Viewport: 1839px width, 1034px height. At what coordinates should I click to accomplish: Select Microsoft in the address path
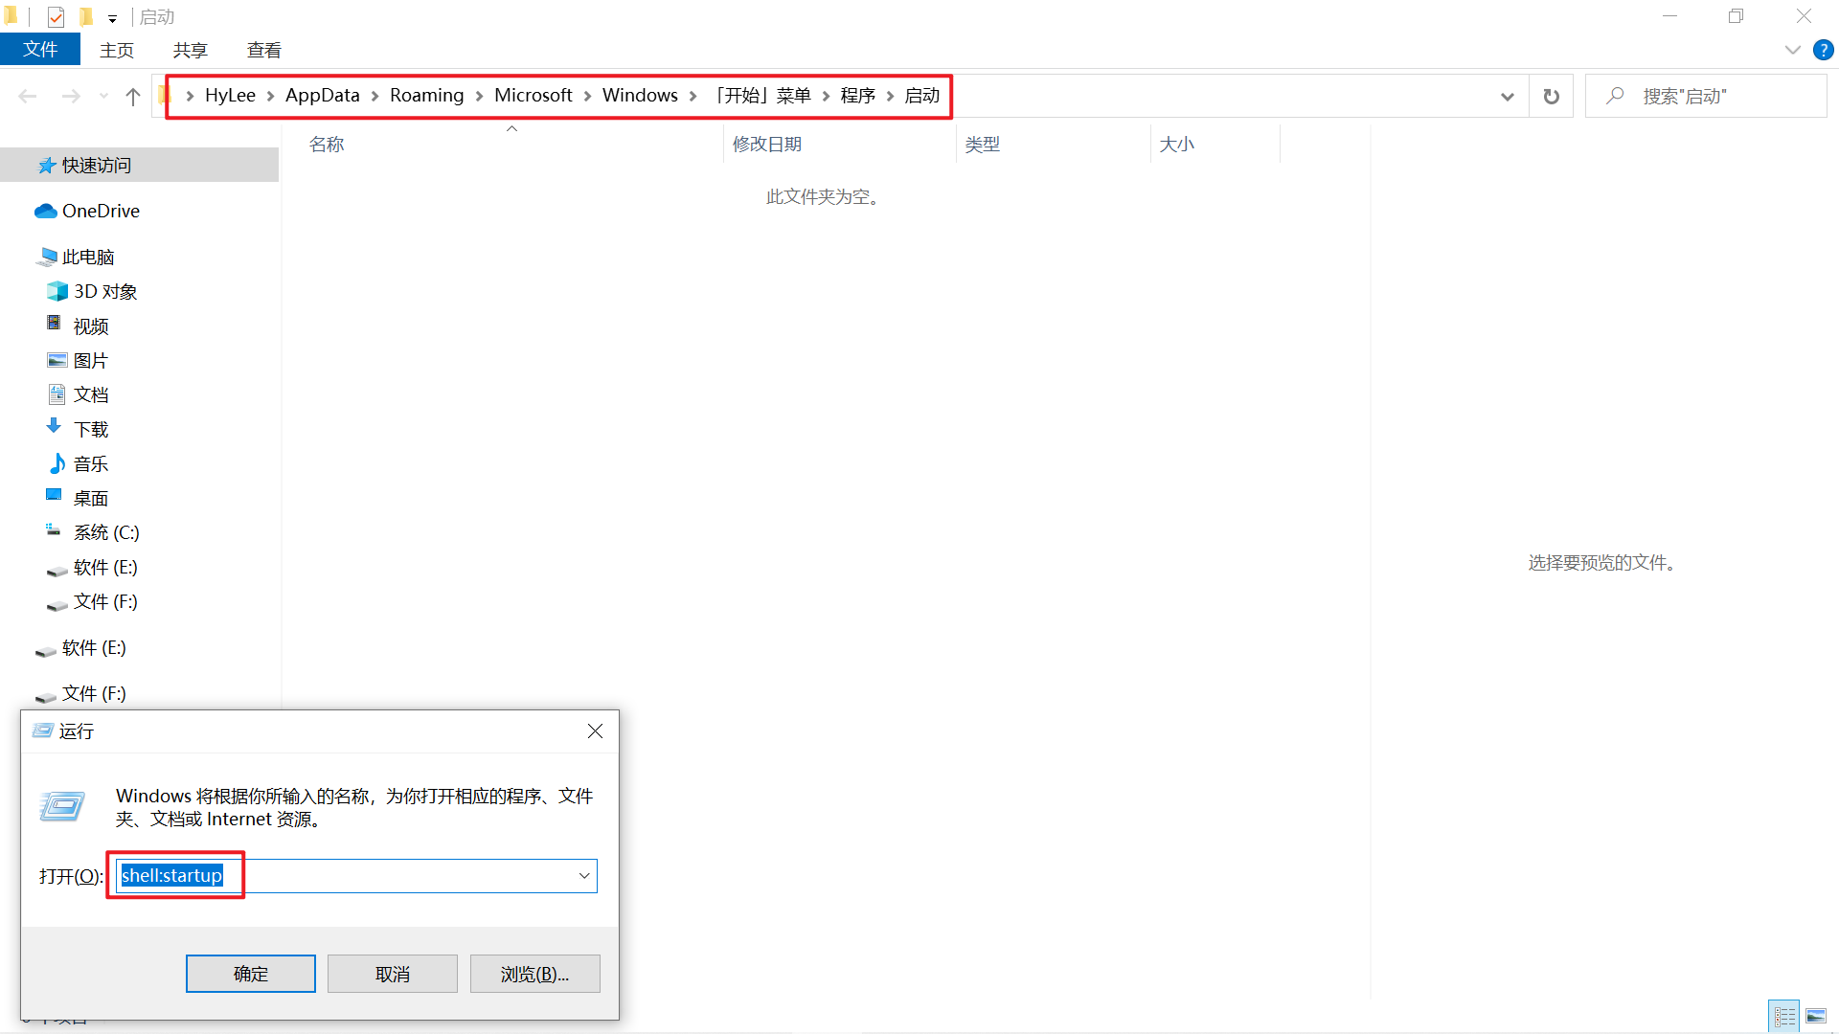pyautogui.click(x=533, y=95)
